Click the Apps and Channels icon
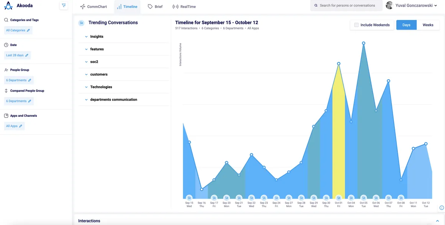Screen dimensions: 445x225 pyautogui.click(x=6, y=116)
